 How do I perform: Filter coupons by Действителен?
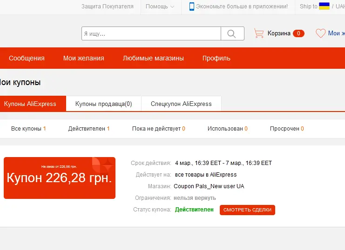point(89,129)
